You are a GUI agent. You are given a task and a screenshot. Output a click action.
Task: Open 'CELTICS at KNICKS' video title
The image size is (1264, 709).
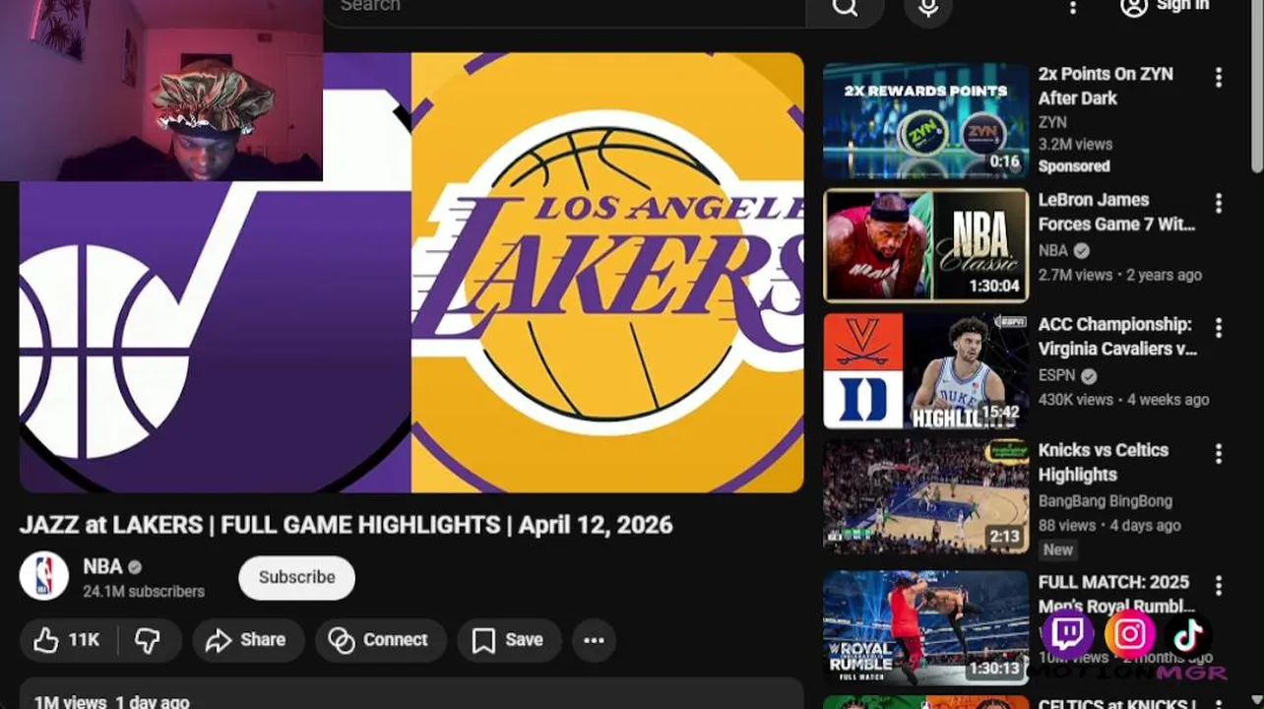[x=1116, y=703]
